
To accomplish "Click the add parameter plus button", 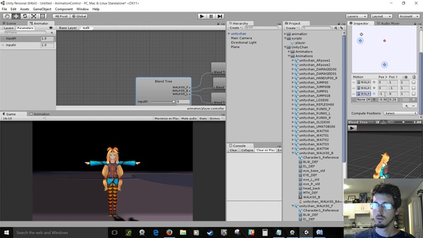I will click(x=52, y=32).
